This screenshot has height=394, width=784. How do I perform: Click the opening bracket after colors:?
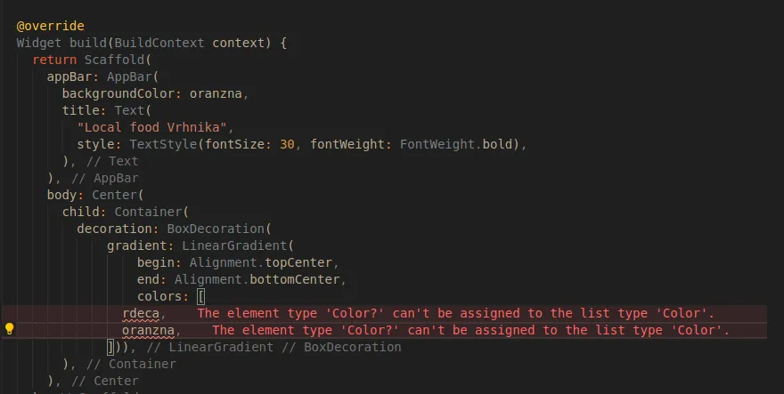(x=200, y=297)
